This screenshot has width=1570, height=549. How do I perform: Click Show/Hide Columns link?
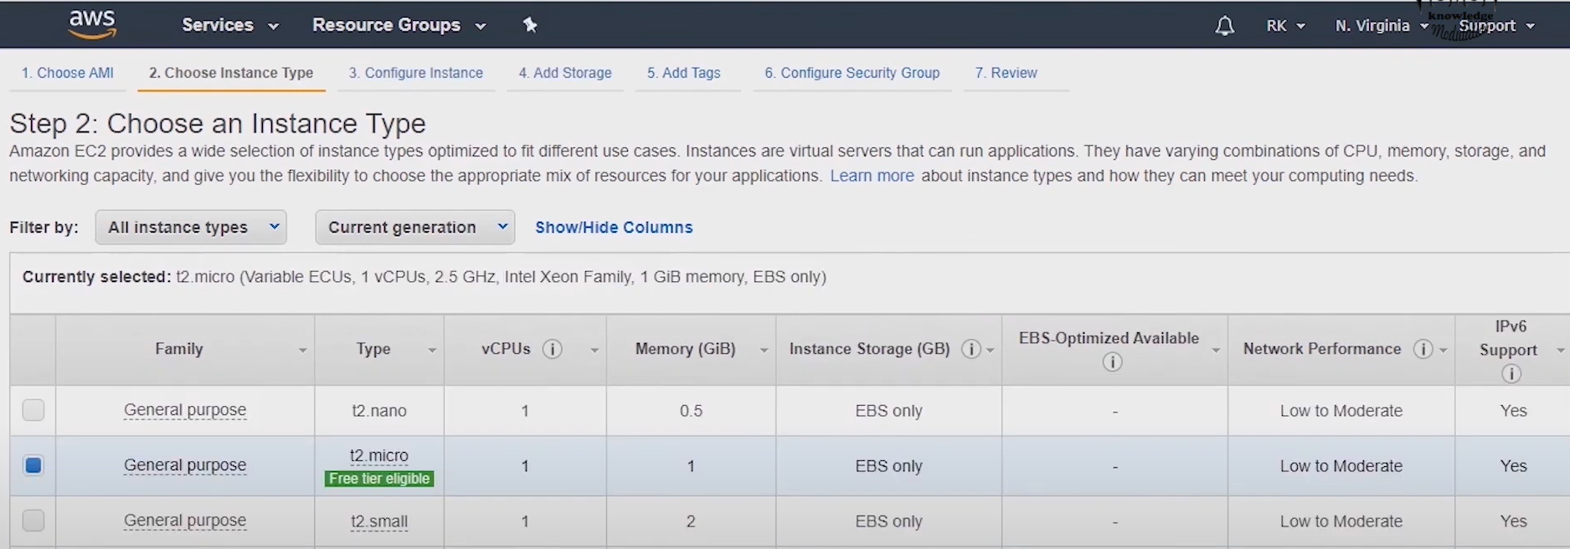click(x=614, y=227)
